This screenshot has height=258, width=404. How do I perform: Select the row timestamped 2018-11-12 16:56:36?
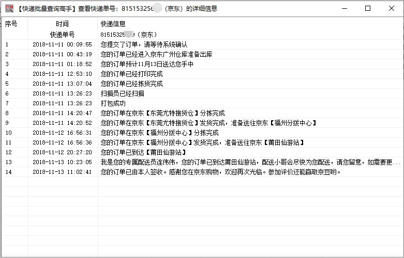202,142
